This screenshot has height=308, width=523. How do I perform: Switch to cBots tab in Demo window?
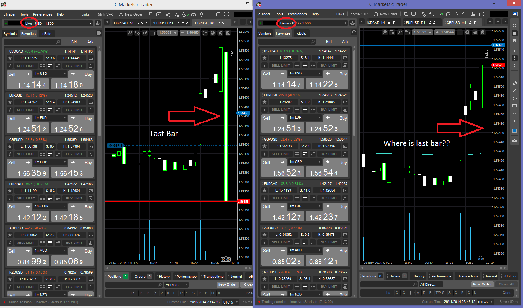[302, 33]
